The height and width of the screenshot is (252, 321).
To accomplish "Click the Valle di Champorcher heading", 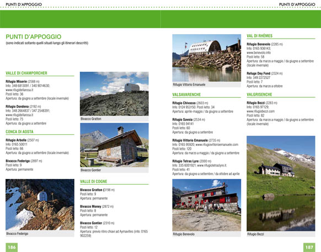I will point(26,73).
